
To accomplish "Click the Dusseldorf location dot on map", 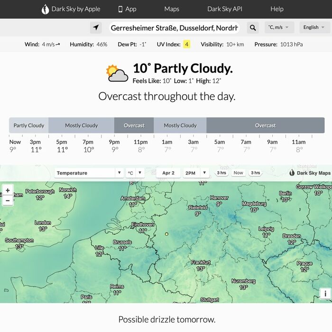I will point(166,234).
